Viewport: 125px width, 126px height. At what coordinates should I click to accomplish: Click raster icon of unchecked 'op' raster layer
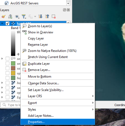tap(13, 92)
